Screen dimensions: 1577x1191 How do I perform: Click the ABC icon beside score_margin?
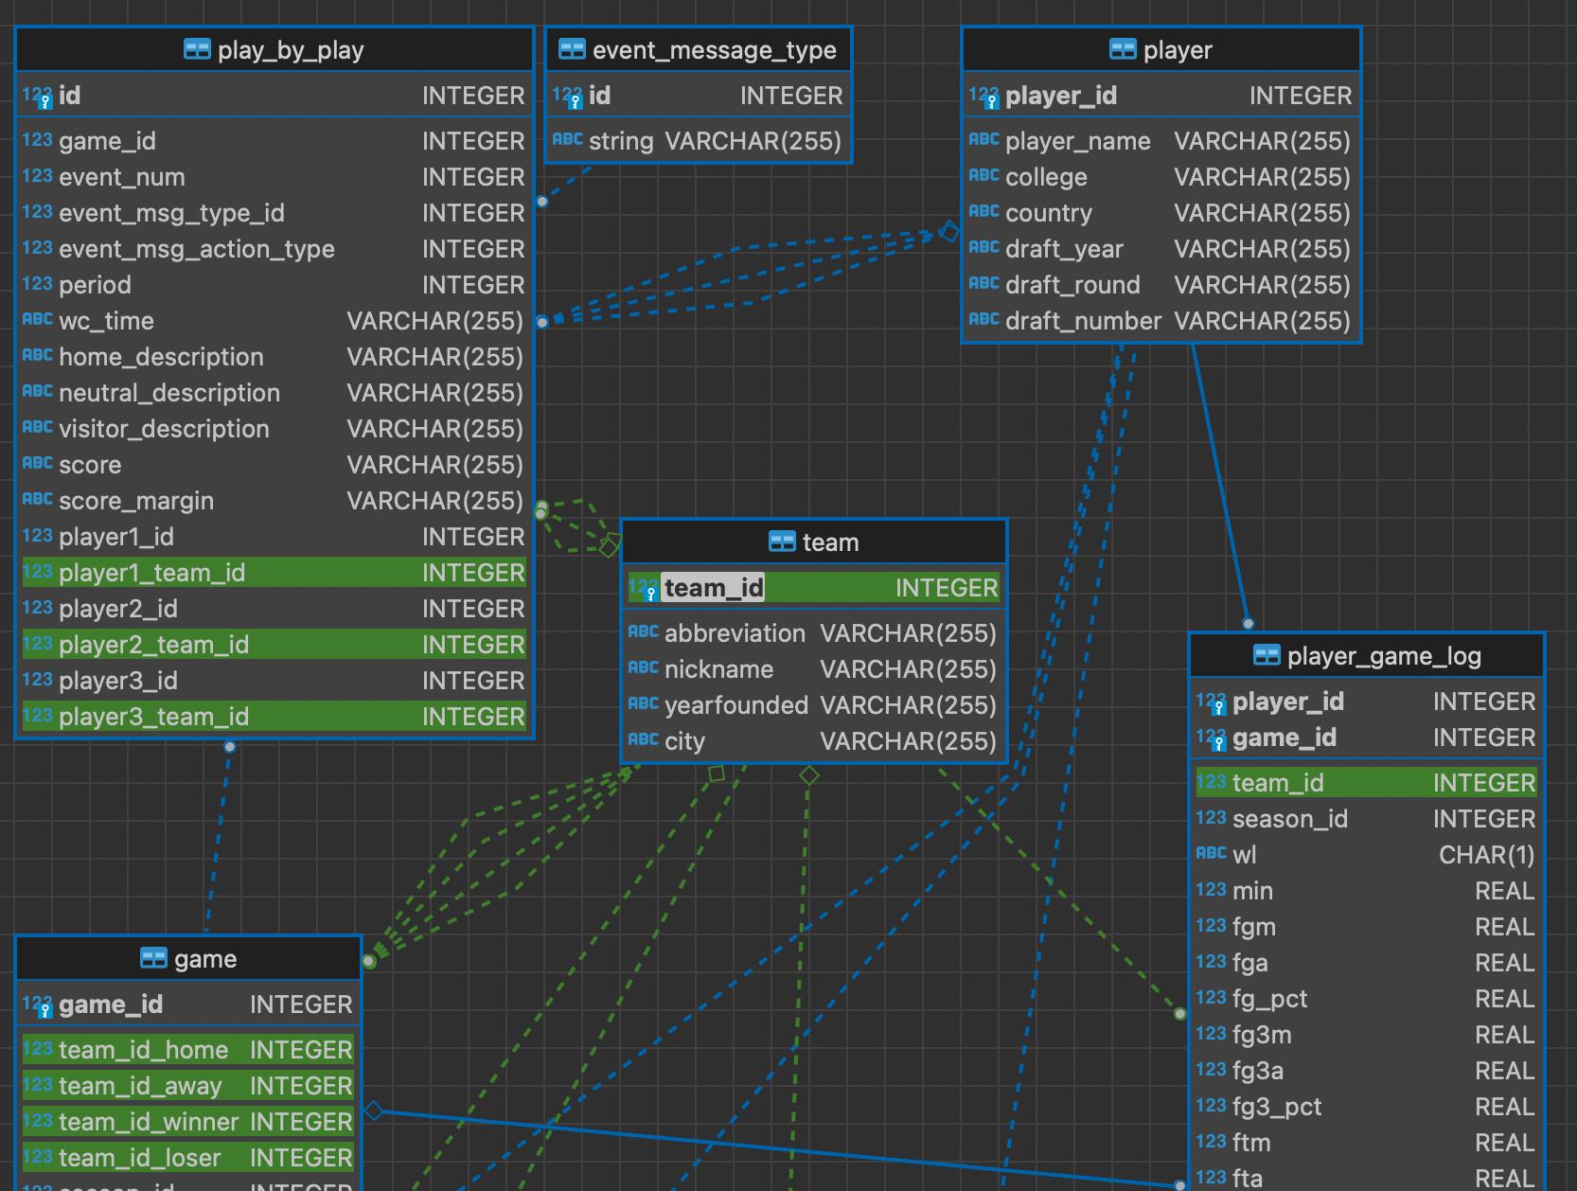(x=38, y=500)
